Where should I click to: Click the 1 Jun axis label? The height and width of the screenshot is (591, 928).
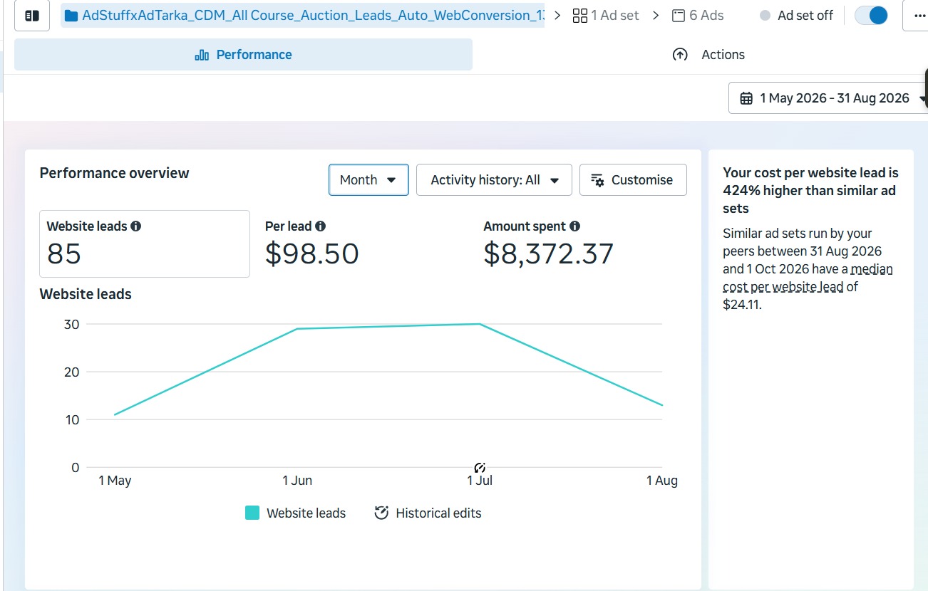coord(297,481)
